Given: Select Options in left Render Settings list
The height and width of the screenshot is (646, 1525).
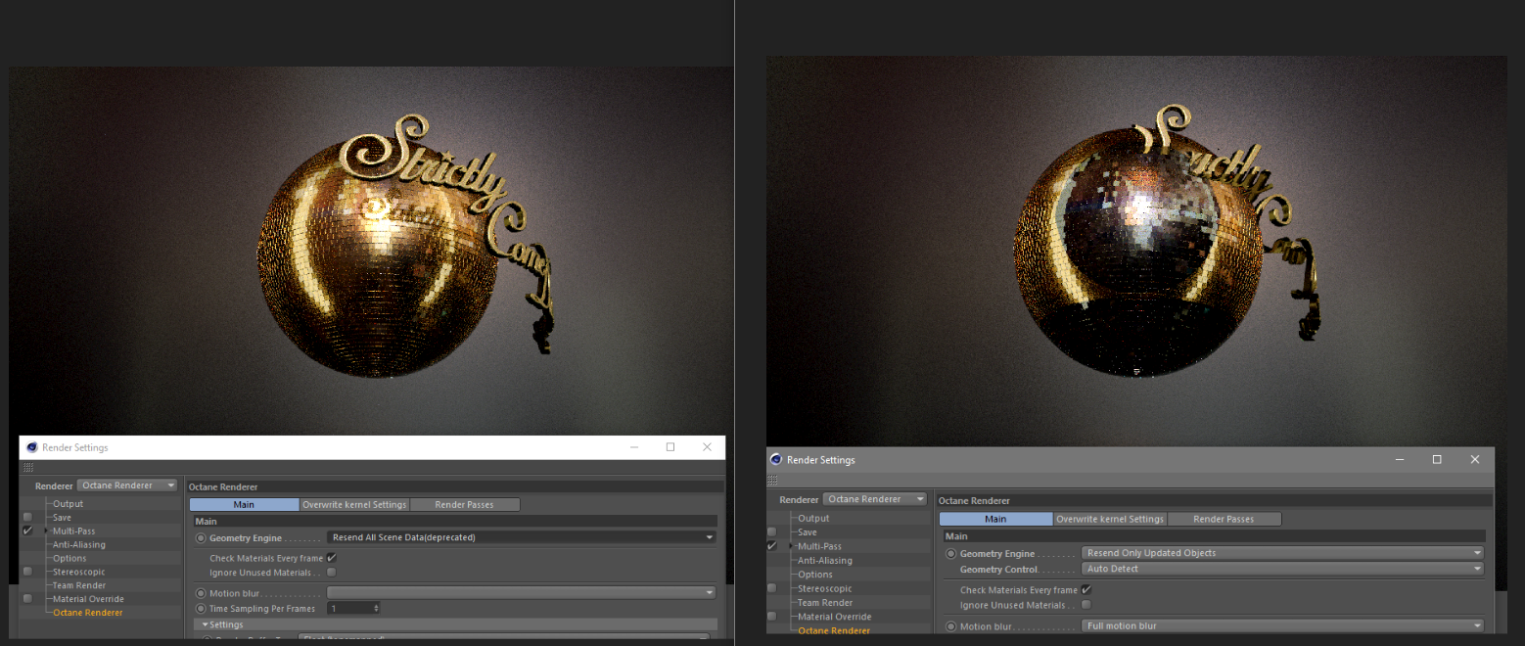Looking at the screenshot, I should click(x=69, y=558).
